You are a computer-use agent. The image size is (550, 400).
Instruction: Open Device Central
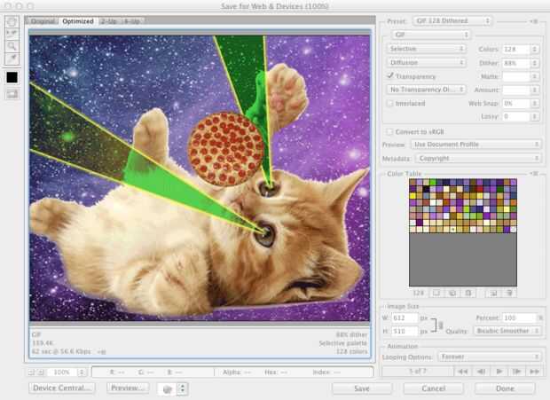(x=61, y=388)
